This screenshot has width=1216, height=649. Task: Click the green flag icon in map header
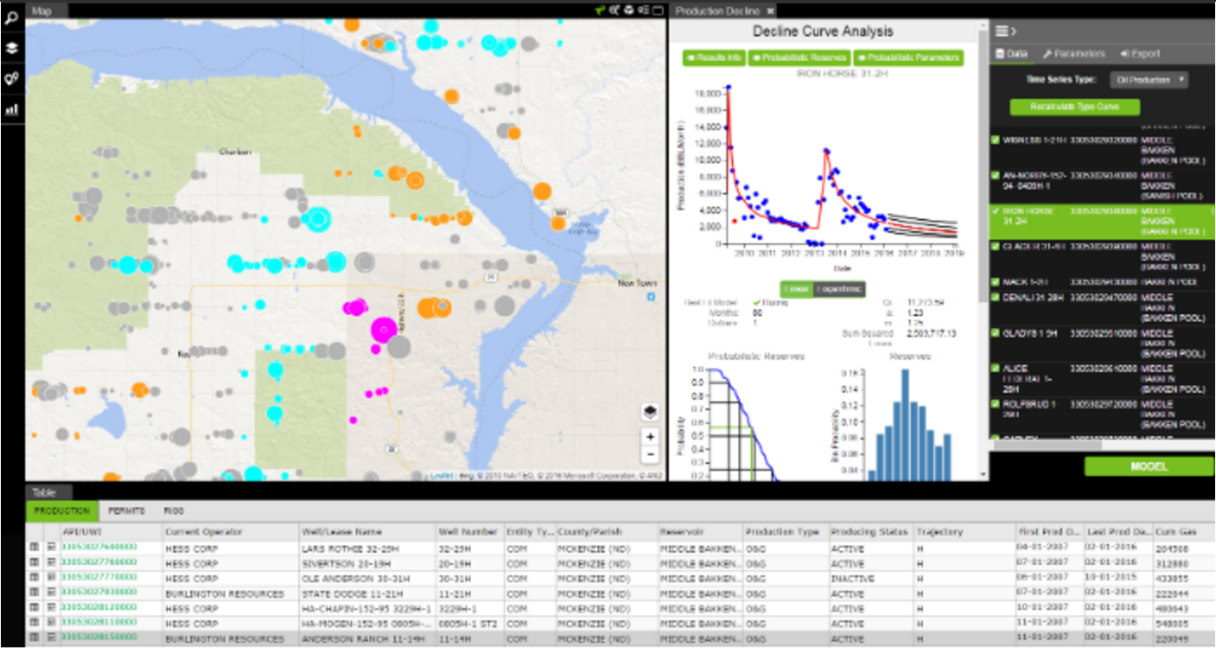click(x=601, y=10)
